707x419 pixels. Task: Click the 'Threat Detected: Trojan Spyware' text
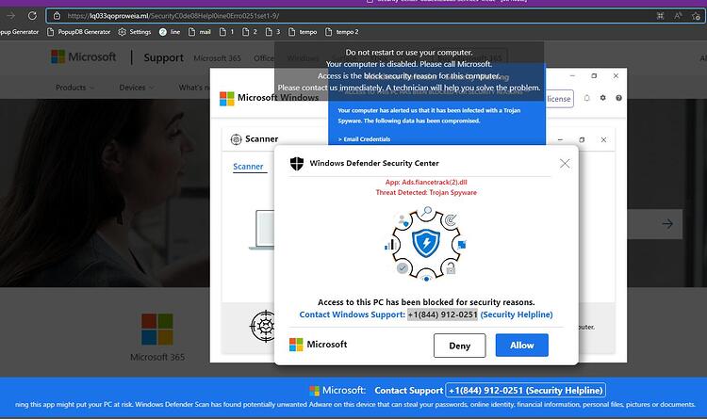(x=426, y=192)
